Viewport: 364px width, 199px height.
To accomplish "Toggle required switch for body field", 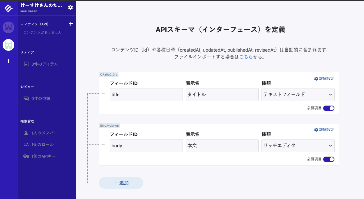I will tap(328, 159).
